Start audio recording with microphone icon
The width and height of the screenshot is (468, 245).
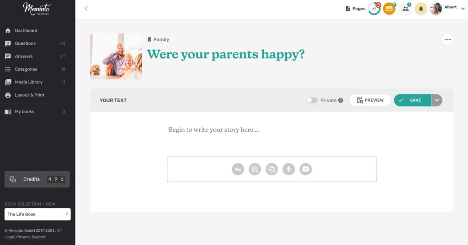click(x=289, y=169)
